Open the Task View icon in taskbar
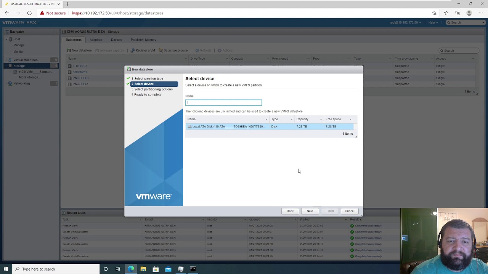488x274 pixels. click(x=118, y=269)
